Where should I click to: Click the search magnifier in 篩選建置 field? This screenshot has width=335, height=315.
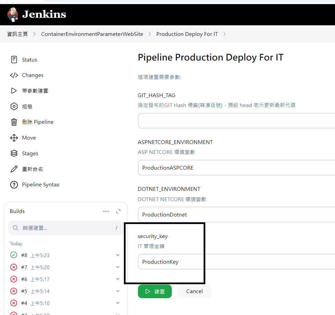point(15,228)
